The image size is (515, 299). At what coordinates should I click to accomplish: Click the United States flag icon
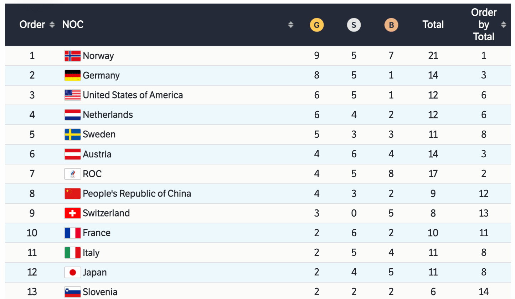[x=72, y=95]
